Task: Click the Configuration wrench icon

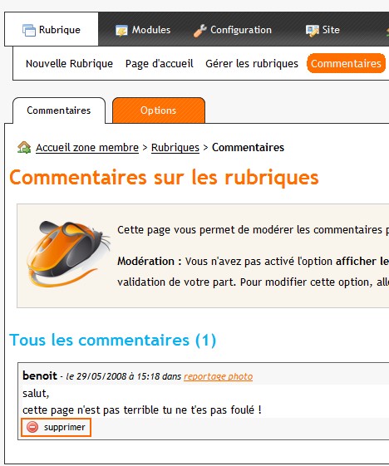Action: click(199, 30)
